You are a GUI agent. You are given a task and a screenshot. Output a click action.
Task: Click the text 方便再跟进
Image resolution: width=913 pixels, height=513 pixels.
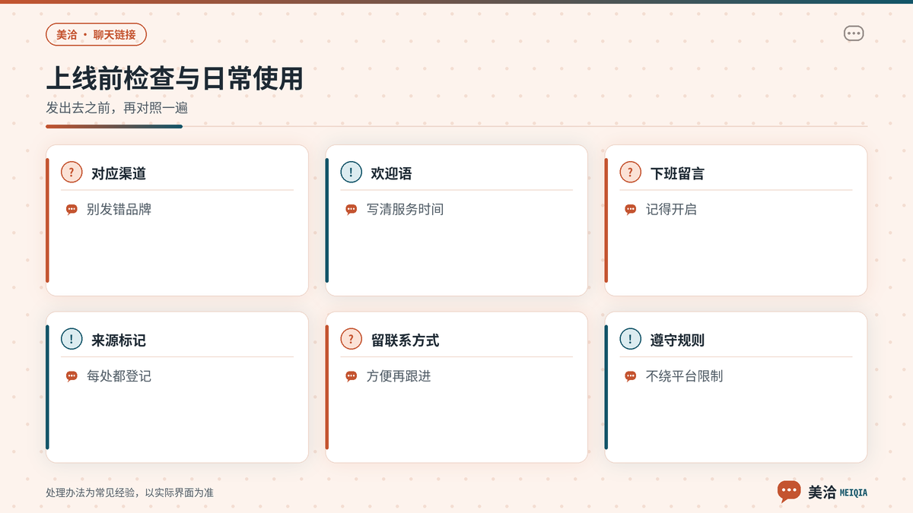(399, 375)
